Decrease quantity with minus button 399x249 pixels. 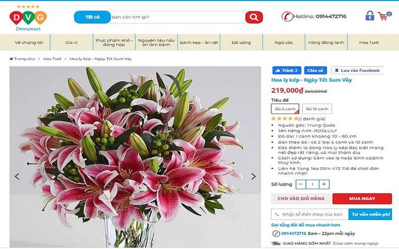(301, 184)
